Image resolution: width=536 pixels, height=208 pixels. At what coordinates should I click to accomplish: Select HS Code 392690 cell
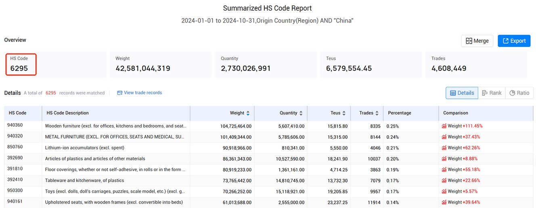[23, 159]
